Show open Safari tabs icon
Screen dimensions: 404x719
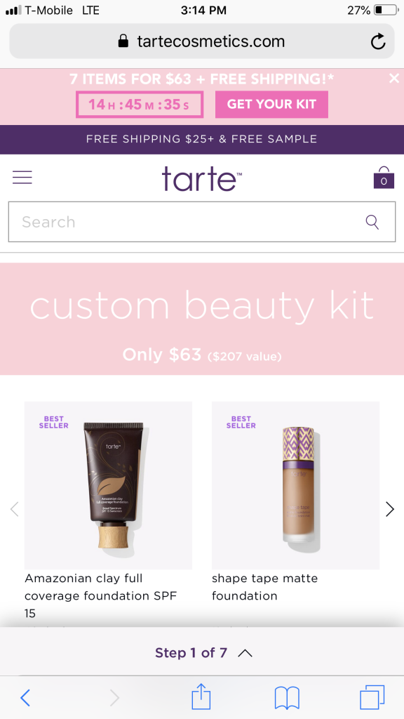pos(372,697)
